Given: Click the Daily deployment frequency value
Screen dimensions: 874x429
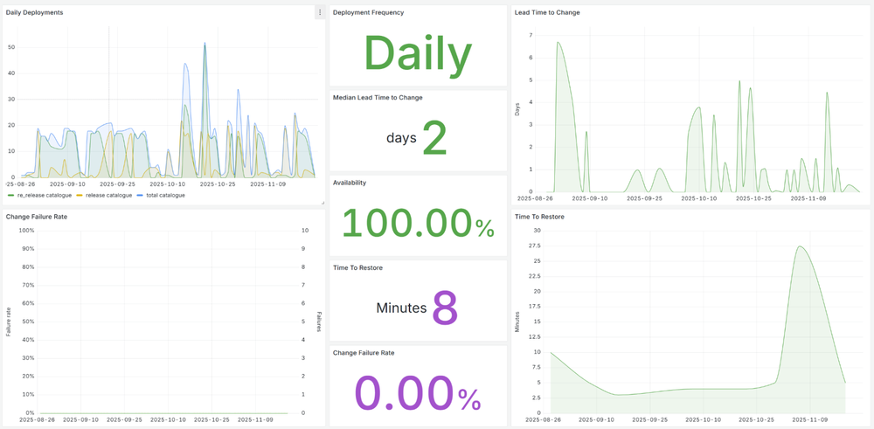Looking at the screenshot, I should tap(418, 53).
